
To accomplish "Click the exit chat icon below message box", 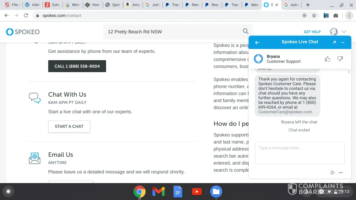I will (x=332, y=172).
